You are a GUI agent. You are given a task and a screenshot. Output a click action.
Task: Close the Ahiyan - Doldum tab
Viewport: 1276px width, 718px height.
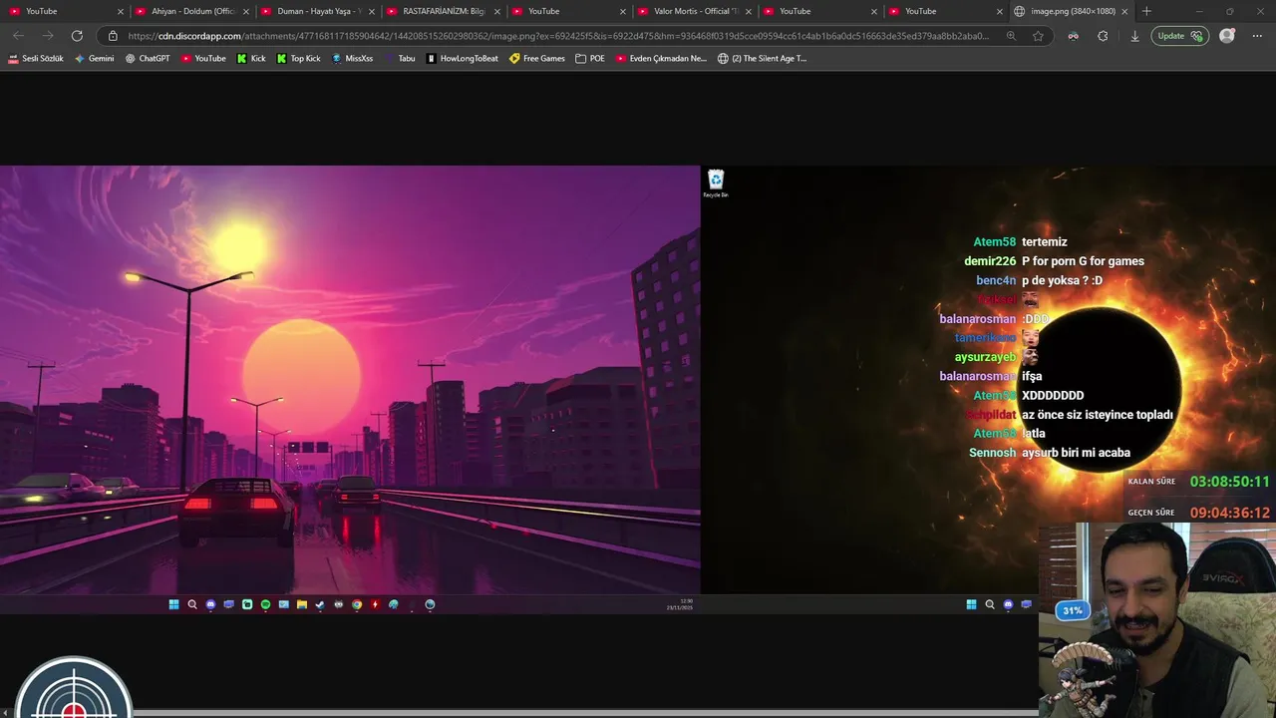[x=246, y=11]
